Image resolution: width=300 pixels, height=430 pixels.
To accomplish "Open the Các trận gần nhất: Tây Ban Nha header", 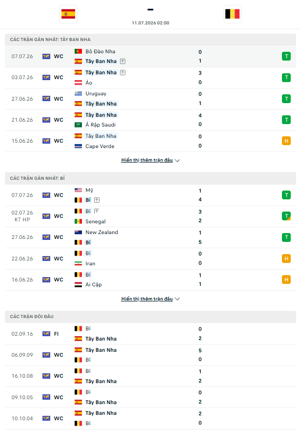I will point(150,40).
